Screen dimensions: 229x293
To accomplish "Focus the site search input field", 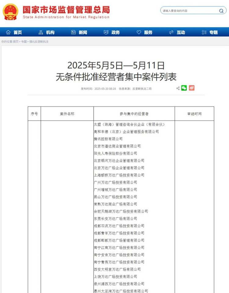I will pos(193,10).
